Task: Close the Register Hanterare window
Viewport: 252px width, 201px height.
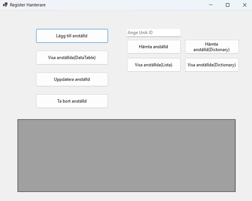Action: (x=244, y=5)
